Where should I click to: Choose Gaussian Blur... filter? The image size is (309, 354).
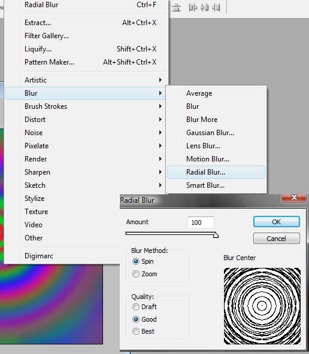[216, 133]
